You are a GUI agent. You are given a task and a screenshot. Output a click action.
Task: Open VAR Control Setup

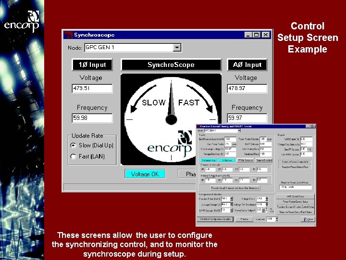[295, 196]
